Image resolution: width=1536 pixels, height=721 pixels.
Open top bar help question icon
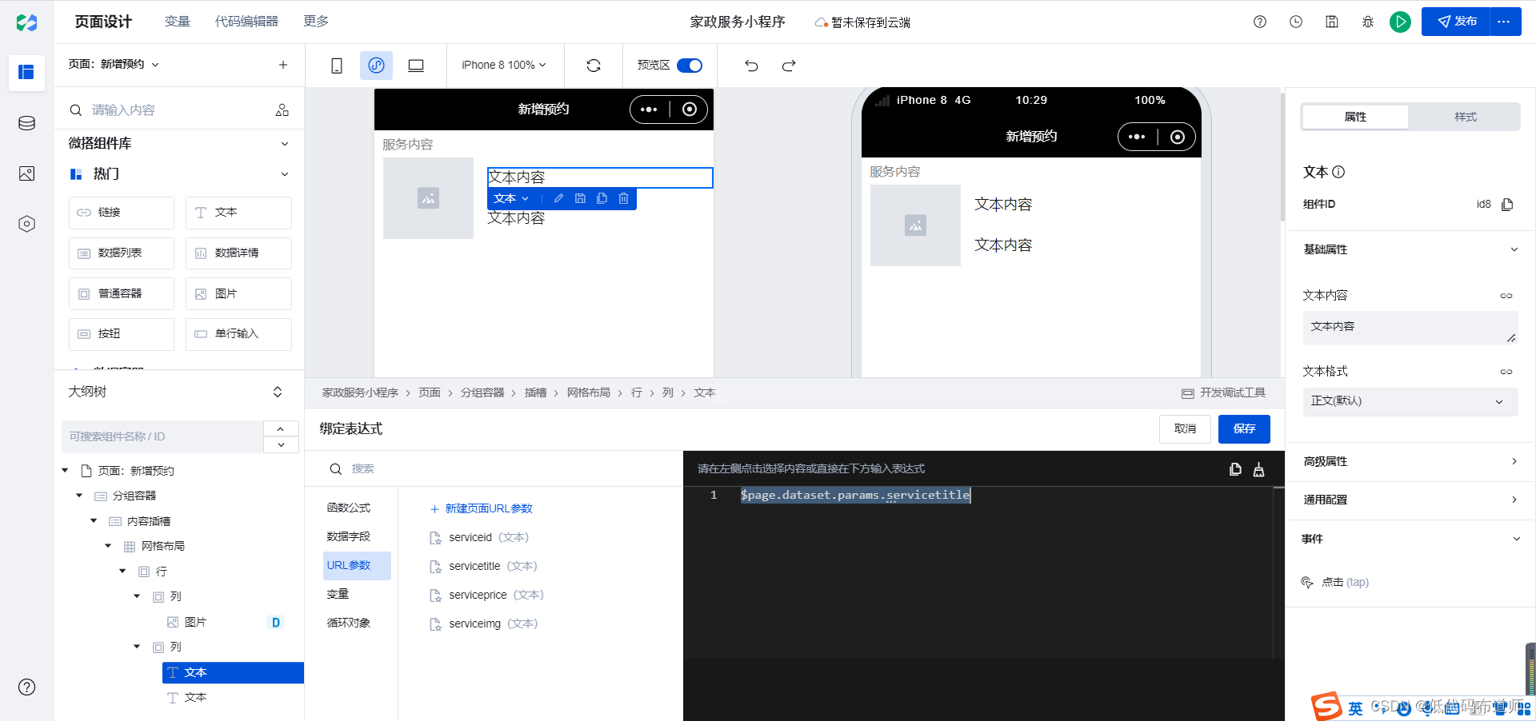[x=1260, y=22]
